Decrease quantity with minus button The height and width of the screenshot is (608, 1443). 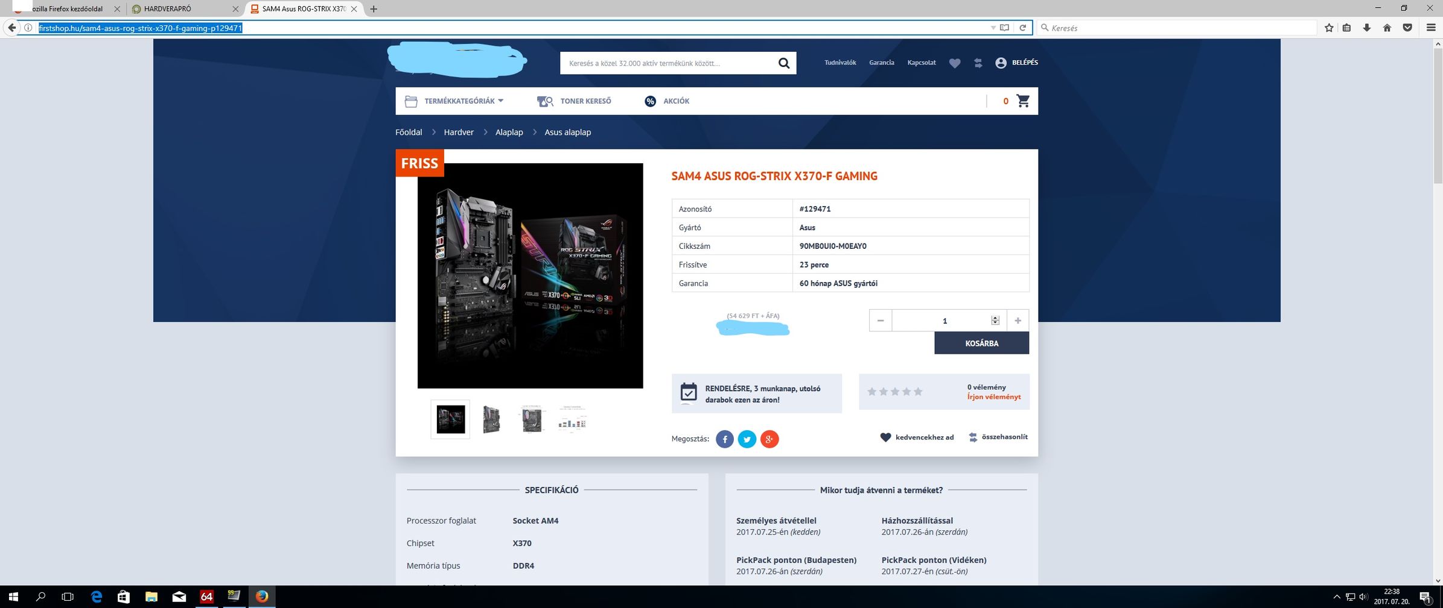[881, 321]
